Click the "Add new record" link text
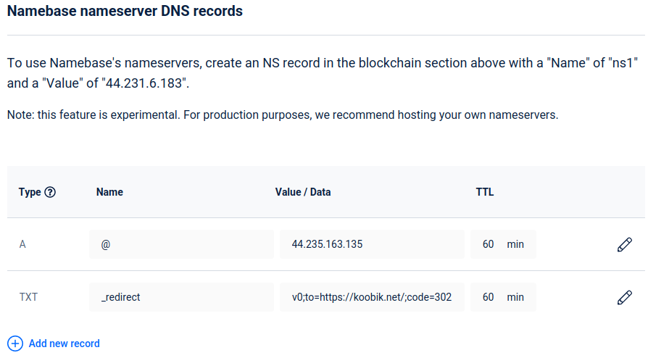Image resolution: width=648 pixels, height=358 pixels. click(65, 344)
